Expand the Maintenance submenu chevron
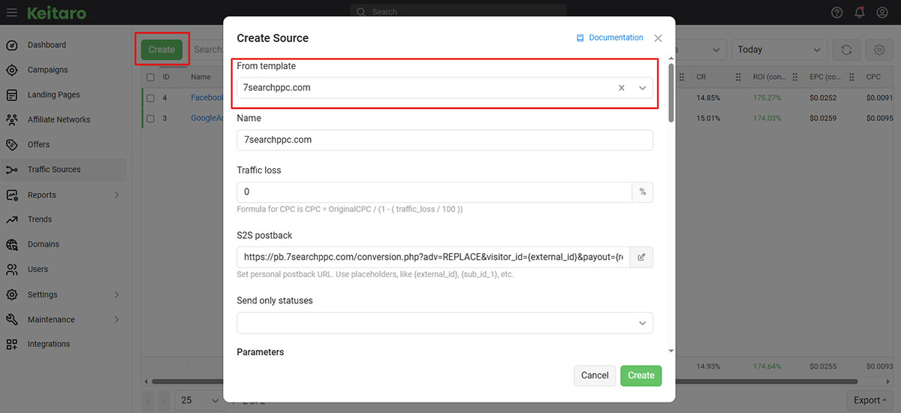The image size is (901, 413). (116, 319)
